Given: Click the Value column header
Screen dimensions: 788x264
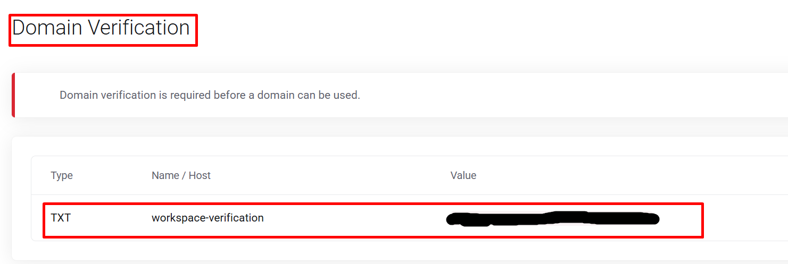Looking at the screenshot, I should click(463, 175).
